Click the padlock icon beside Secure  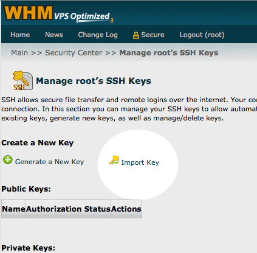(136, 35)
